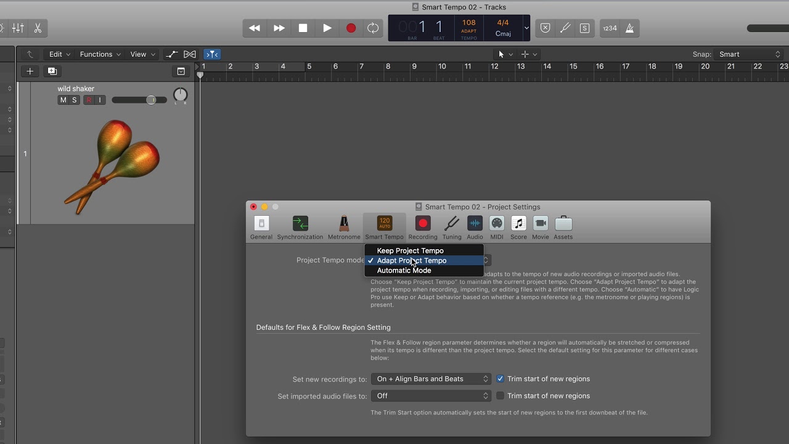Screen dimensions: 789x444
Task: Choose Automatic Mode from the menu
Action: point(424,270)
